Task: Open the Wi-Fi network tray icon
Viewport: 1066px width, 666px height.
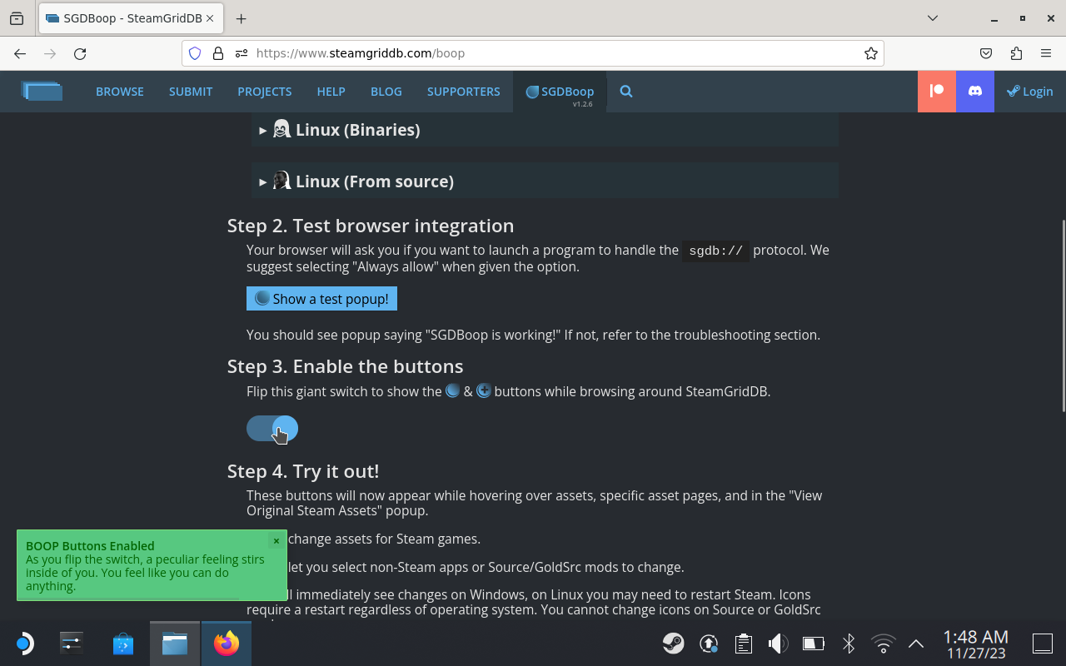Action: pyautogui.click(x=883, y=644)
